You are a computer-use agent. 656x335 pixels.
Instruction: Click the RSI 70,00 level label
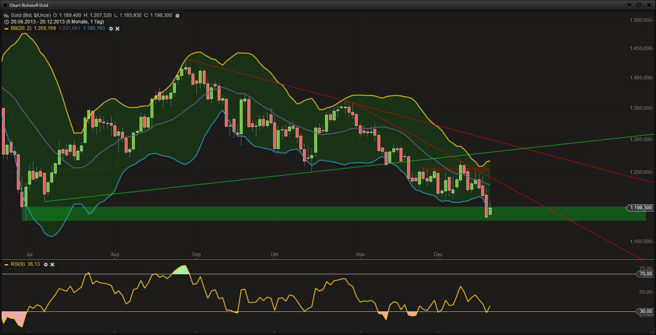pos(646,274)
